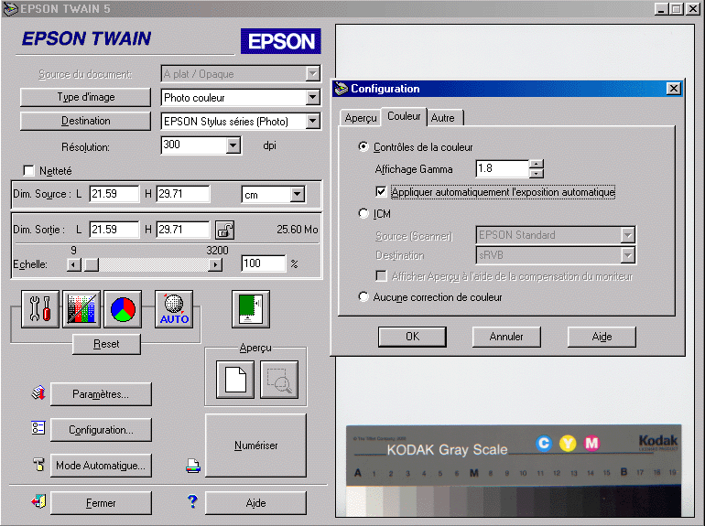Toggle the lock icon next to Dim. Sortie
705x526 pixels.
coord(224,230)
